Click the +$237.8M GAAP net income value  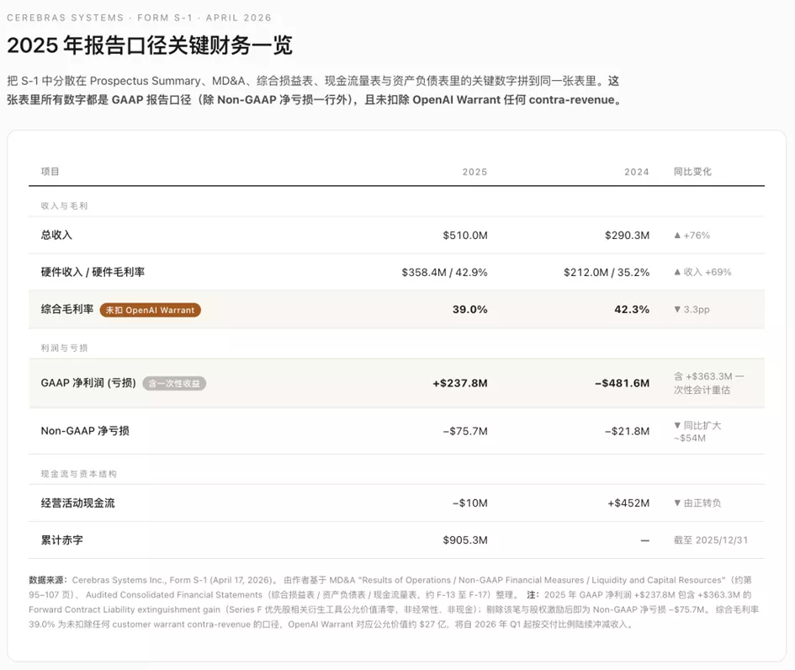[460, 383]
